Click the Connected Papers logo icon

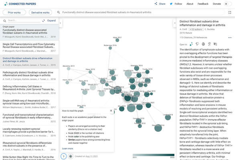pyautogui.click(x=6, y=4)
